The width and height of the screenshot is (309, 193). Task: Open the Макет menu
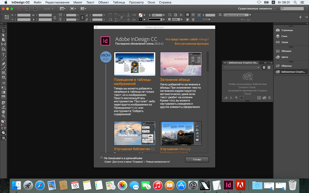pos(78,2)
